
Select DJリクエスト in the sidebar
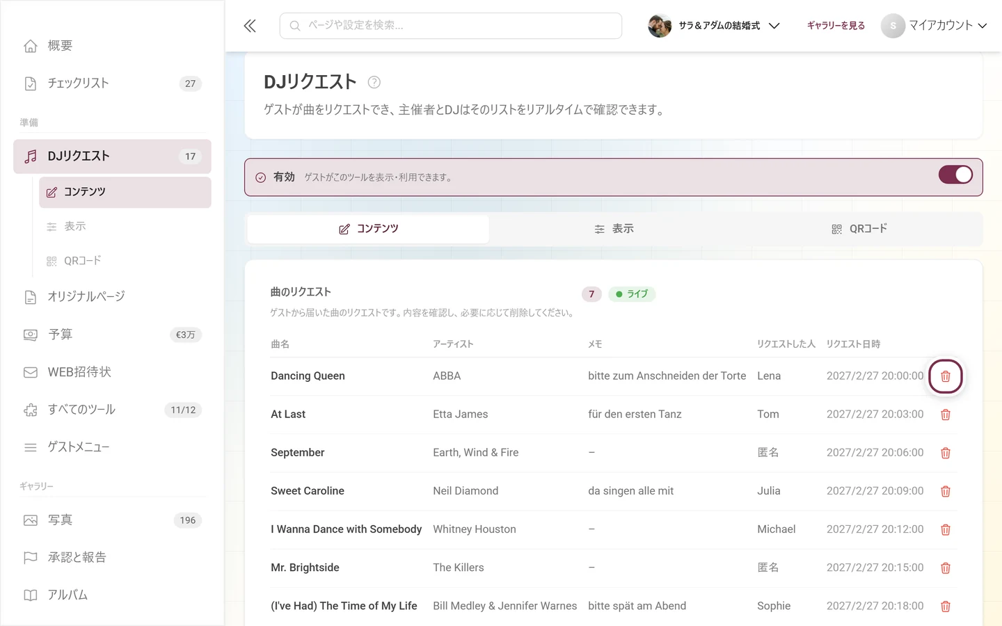point(112,156)
